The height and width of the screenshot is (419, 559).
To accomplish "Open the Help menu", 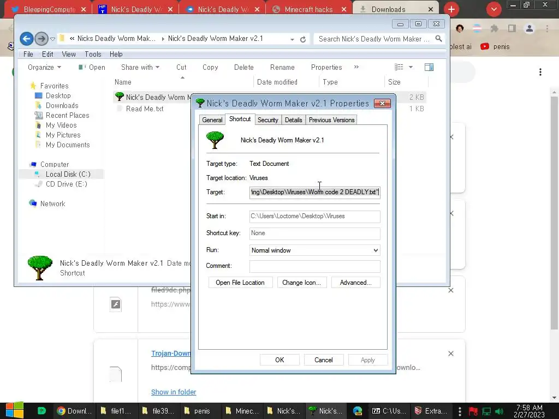I will tap(116, 54).
